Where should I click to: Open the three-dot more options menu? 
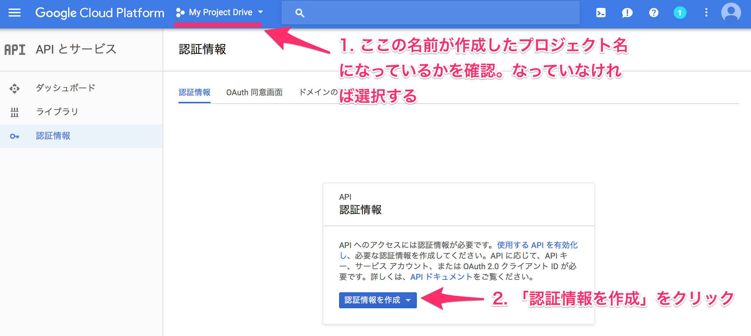point(706,13)
